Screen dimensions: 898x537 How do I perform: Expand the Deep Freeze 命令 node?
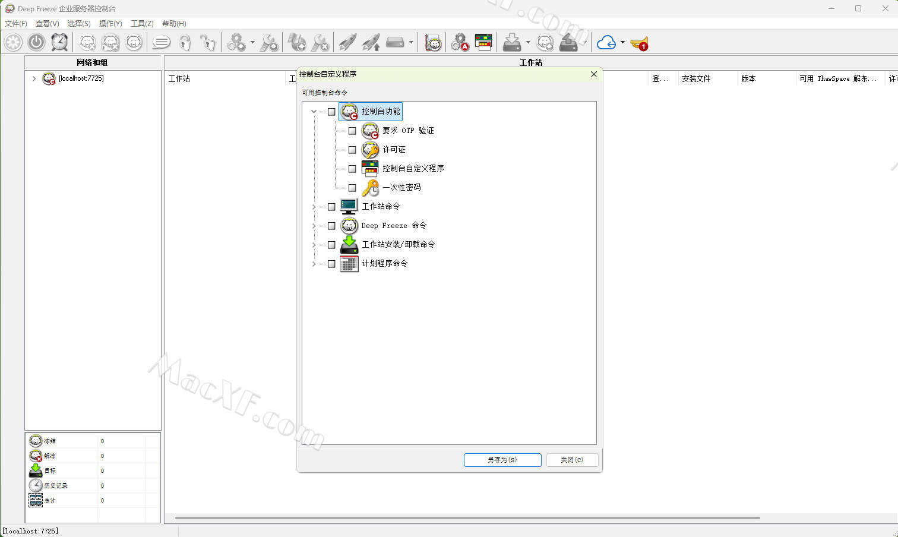(314, 226)
